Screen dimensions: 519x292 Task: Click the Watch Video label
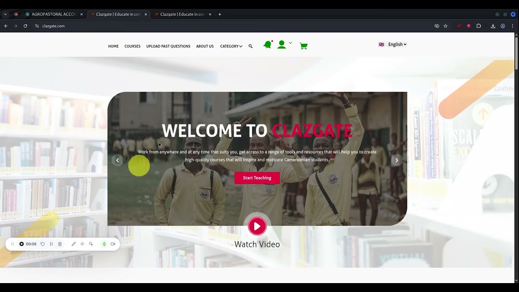point(257,244)
